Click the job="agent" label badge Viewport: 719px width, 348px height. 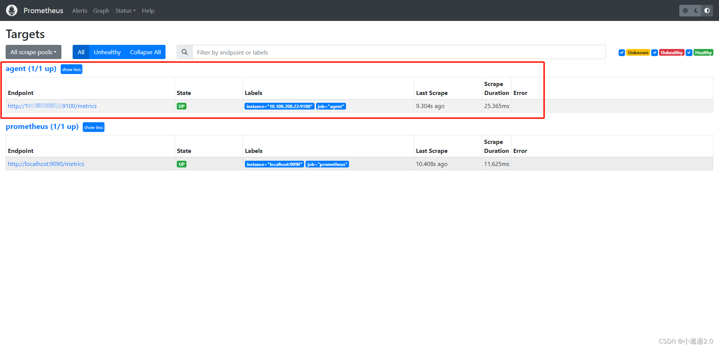tap(331, 107)
